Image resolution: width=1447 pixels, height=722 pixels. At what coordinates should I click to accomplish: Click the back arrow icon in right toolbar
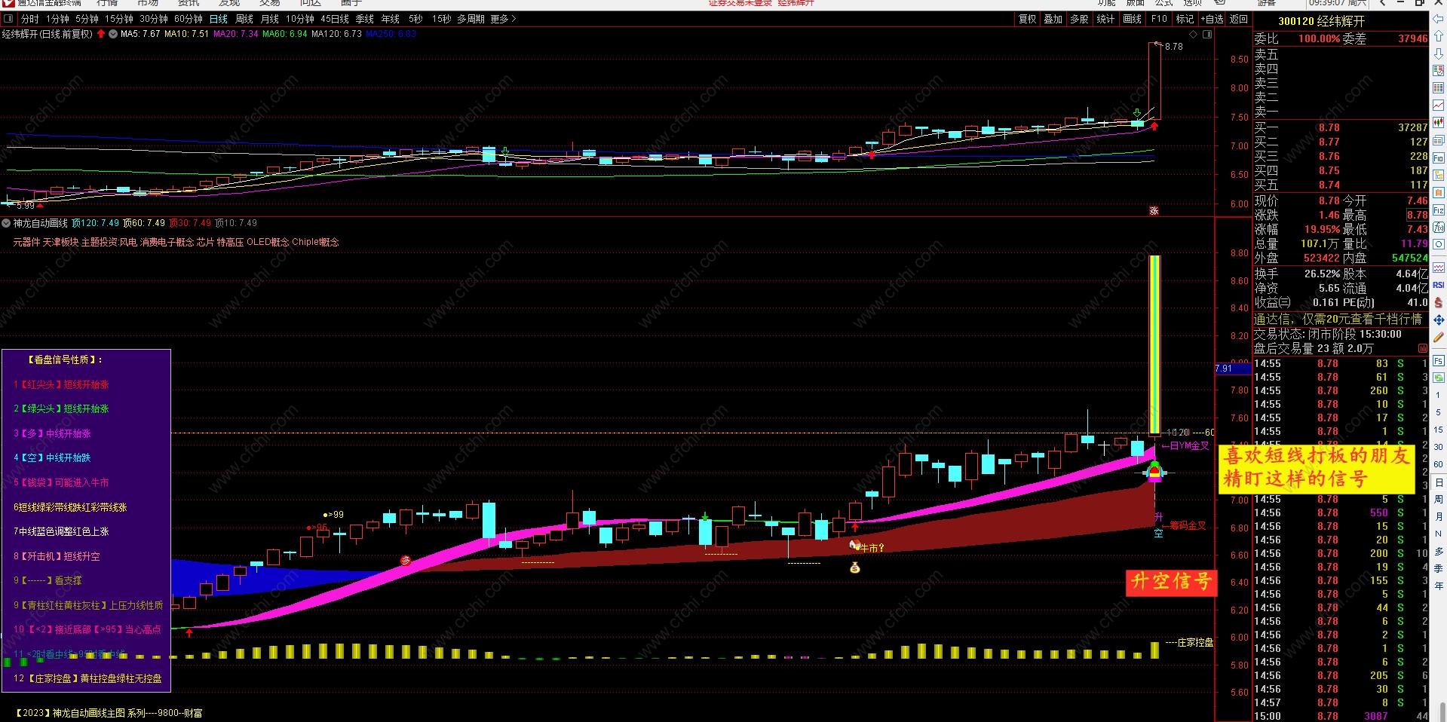click(x=1439, y=18)
